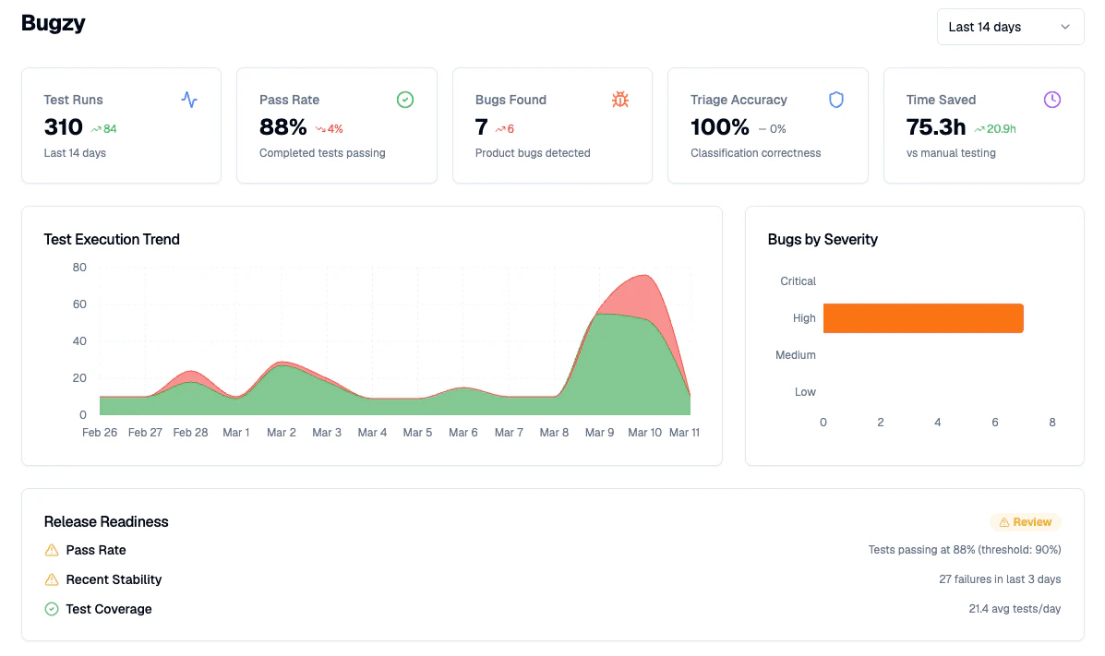
Task: Select the Tests passing at 88% threshold text
Action: 965,550
